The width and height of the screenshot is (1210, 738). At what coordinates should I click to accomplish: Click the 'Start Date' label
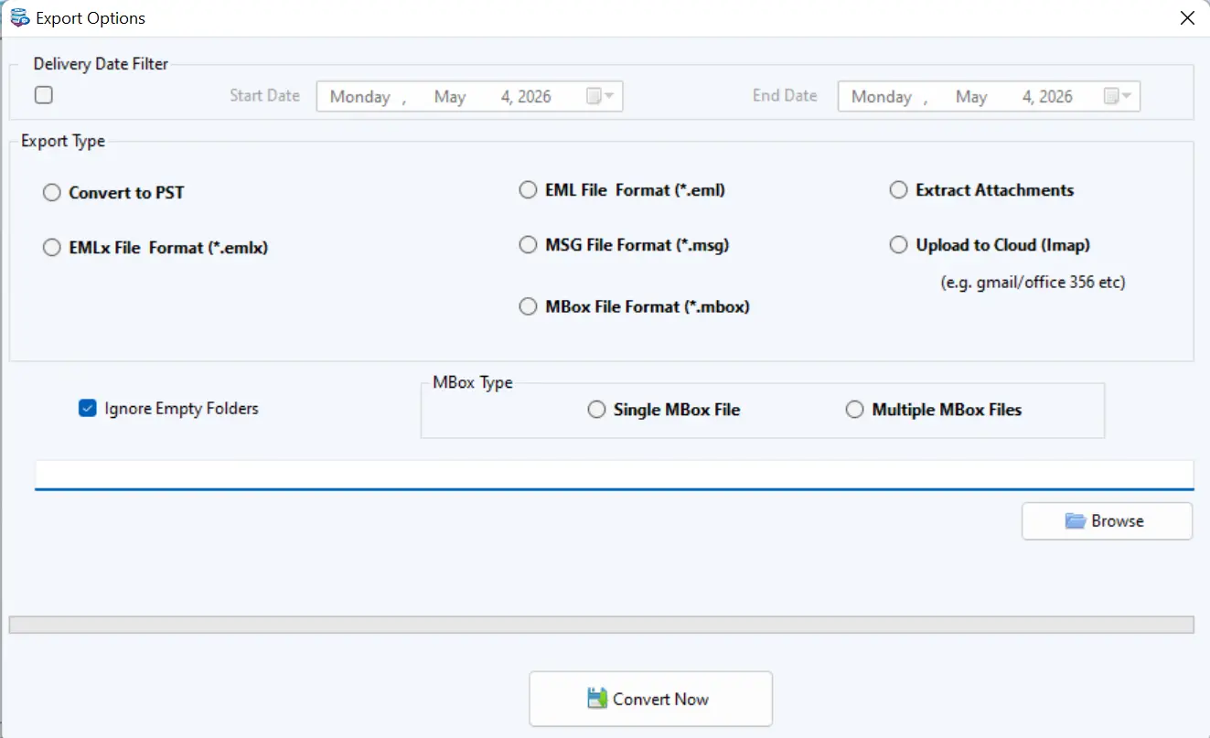pos(265,95)
